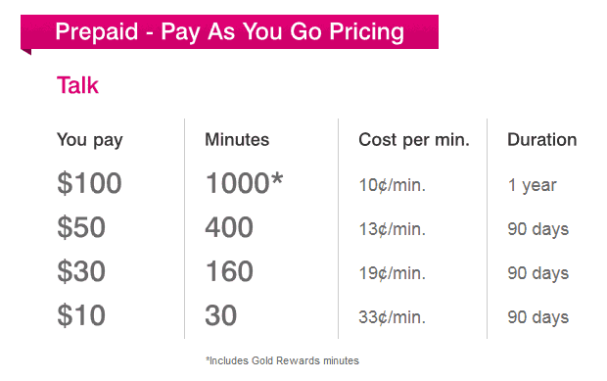Image resolution: width=607 pixels, height=381 pixels.
Task: Click the 1 year duration entry
Action: [533, 185]
